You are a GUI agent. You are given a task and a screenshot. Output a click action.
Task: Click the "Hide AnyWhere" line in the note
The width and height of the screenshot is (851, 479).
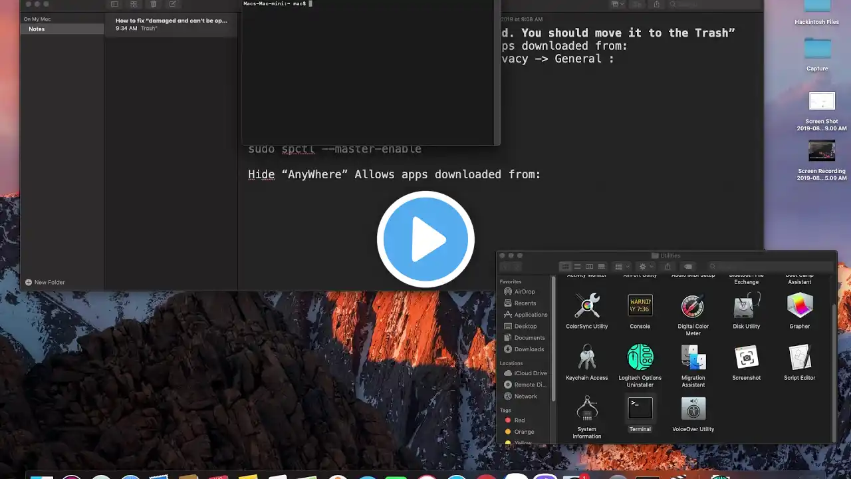pos(394,174)
